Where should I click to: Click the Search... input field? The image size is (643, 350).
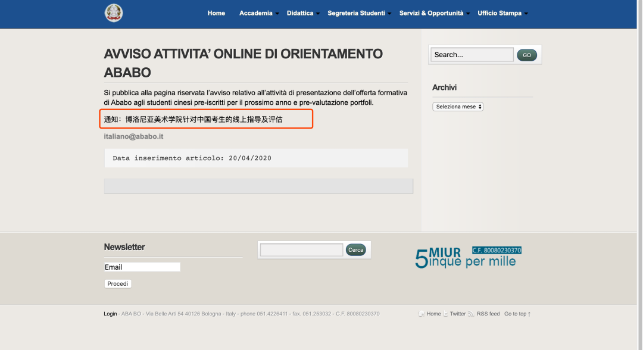click(x=472, y=55)
